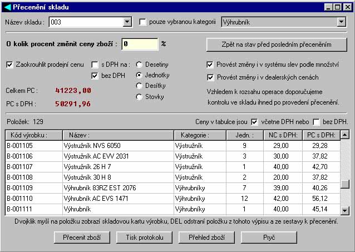Click 'Výstružník NVS 6050' name cell

click(118, 146)
